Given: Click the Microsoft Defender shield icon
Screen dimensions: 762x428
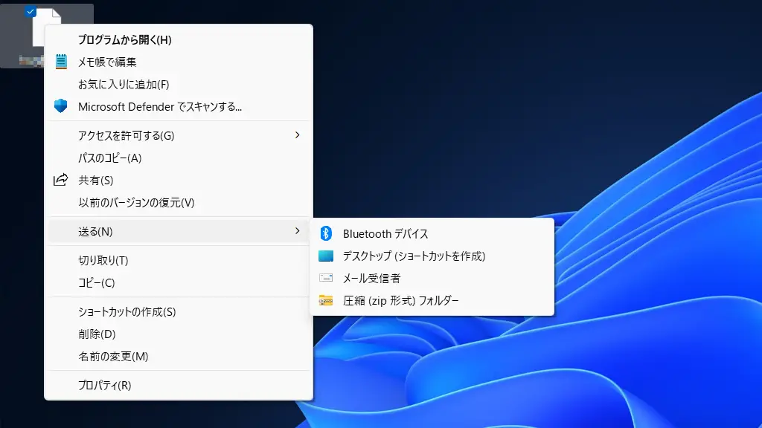Looking at the screenshot, I should pos(62,106).
